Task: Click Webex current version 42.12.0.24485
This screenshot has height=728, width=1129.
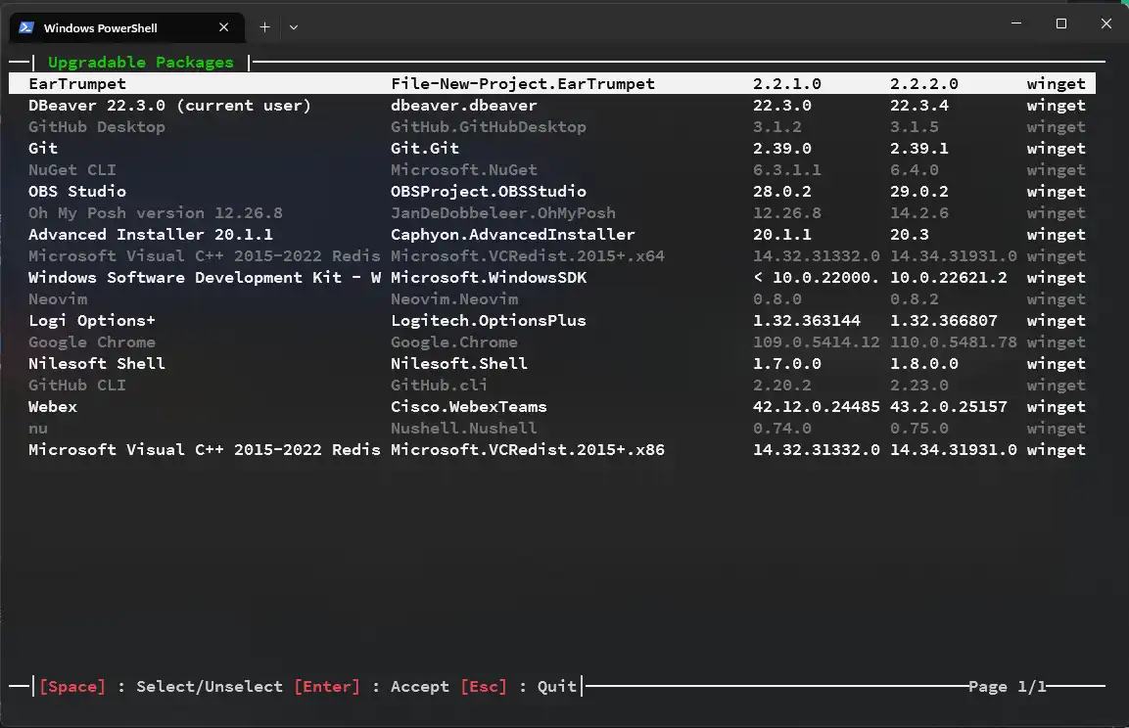Action: click(x=817, y=406)
